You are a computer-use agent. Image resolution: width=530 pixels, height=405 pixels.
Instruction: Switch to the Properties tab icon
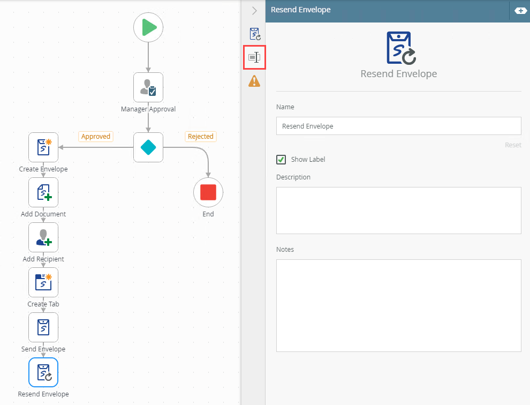[255, 57]
